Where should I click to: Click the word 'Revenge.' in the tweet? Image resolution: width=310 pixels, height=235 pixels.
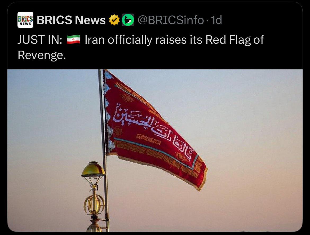coord(42,55)
